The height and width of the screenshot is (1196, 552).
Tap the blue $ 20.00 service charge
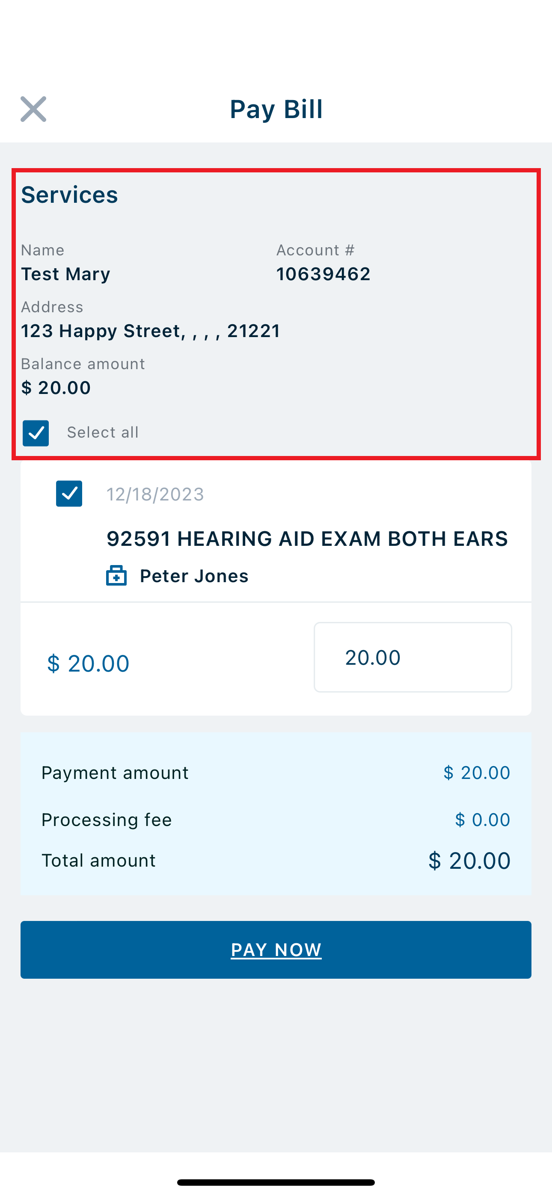coord(88,663)
